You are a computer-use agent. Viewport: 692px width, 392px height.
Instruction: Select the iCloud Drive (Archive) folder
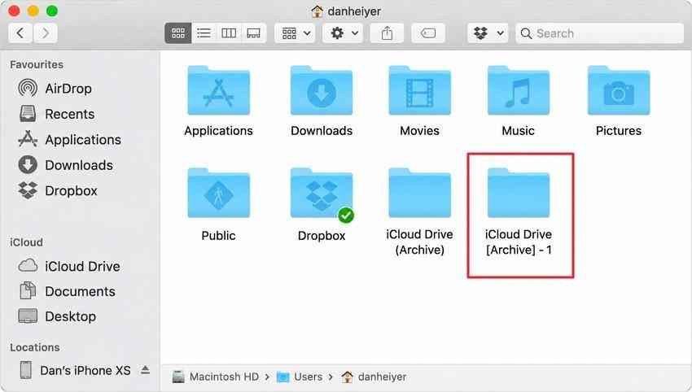click(419, 211)
